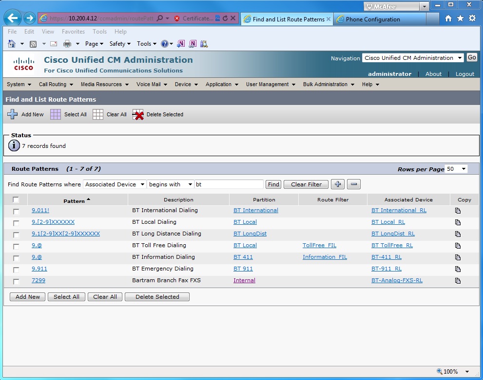Open the Media Resources menu
483x380 pixels.
click(x=104, y=84)
